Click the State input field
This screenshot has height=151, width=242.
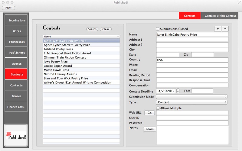click(168, 54)
